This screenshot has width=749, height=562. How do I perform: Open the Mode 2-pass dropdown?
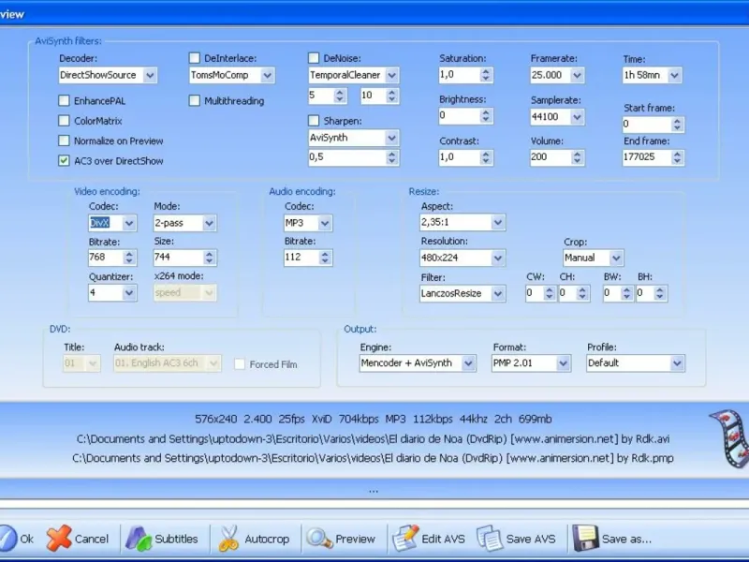click(x=209, y=223)
